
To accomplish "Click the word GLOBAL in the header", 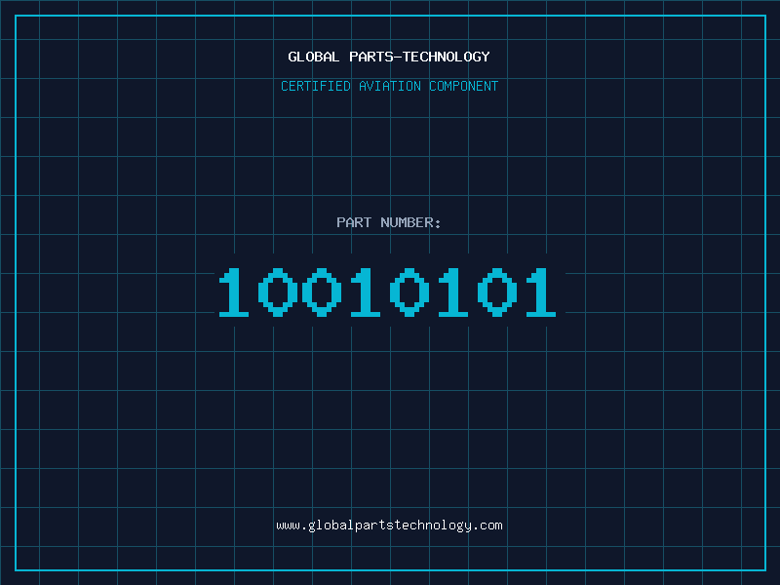I will tap(313, 57).
